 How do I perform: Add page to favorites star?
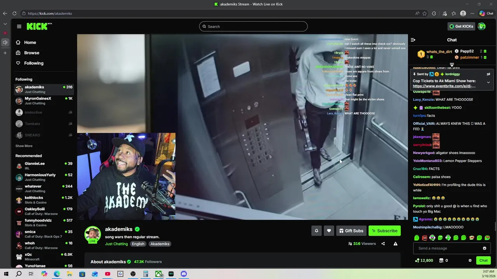pyautogui.click(x=424, y=14)
